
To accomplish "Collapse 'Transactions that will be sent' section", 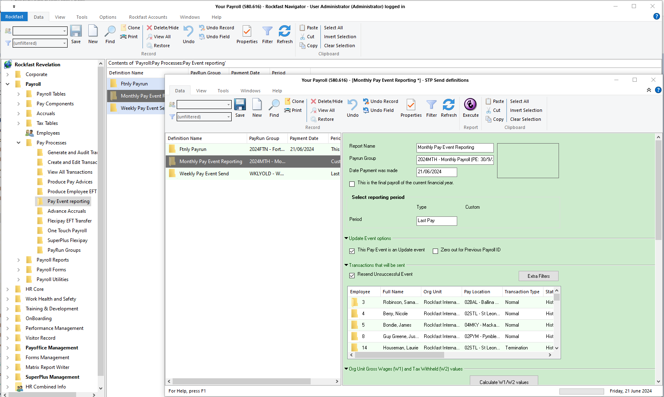I will click(346, 265).
